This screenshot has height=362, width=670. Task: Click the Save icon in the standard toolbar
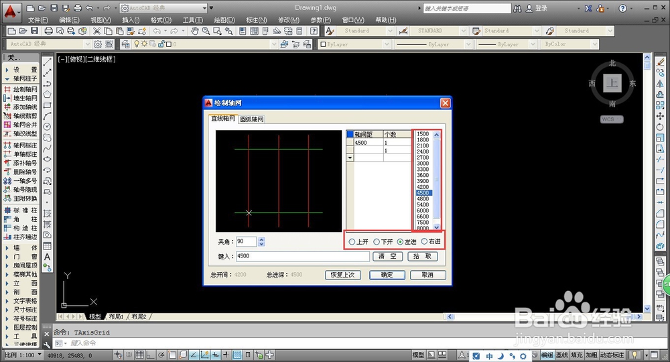pyautogui.click(x=35, y=31)
